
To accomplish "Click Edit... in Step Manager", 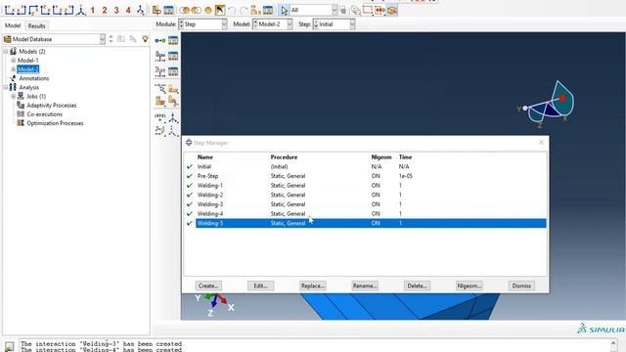I will pos(260,286).
